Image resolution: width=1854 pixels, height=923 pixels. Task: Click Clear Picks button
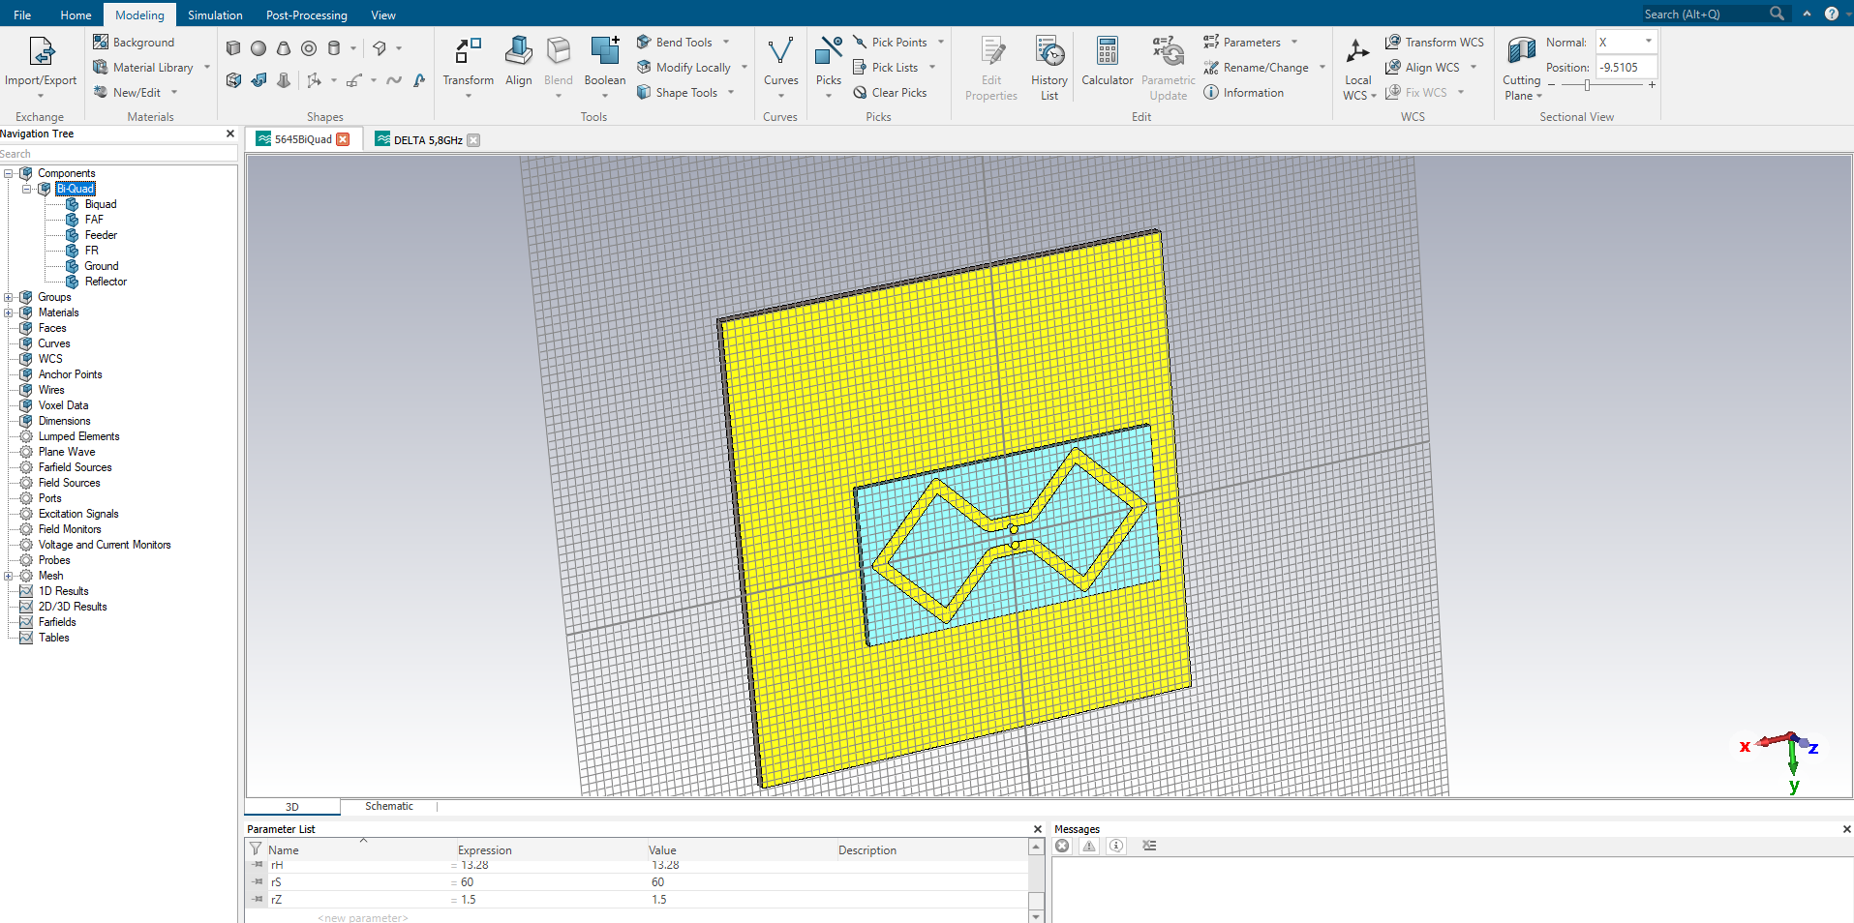pyautogui.click(x=890, y=93)
